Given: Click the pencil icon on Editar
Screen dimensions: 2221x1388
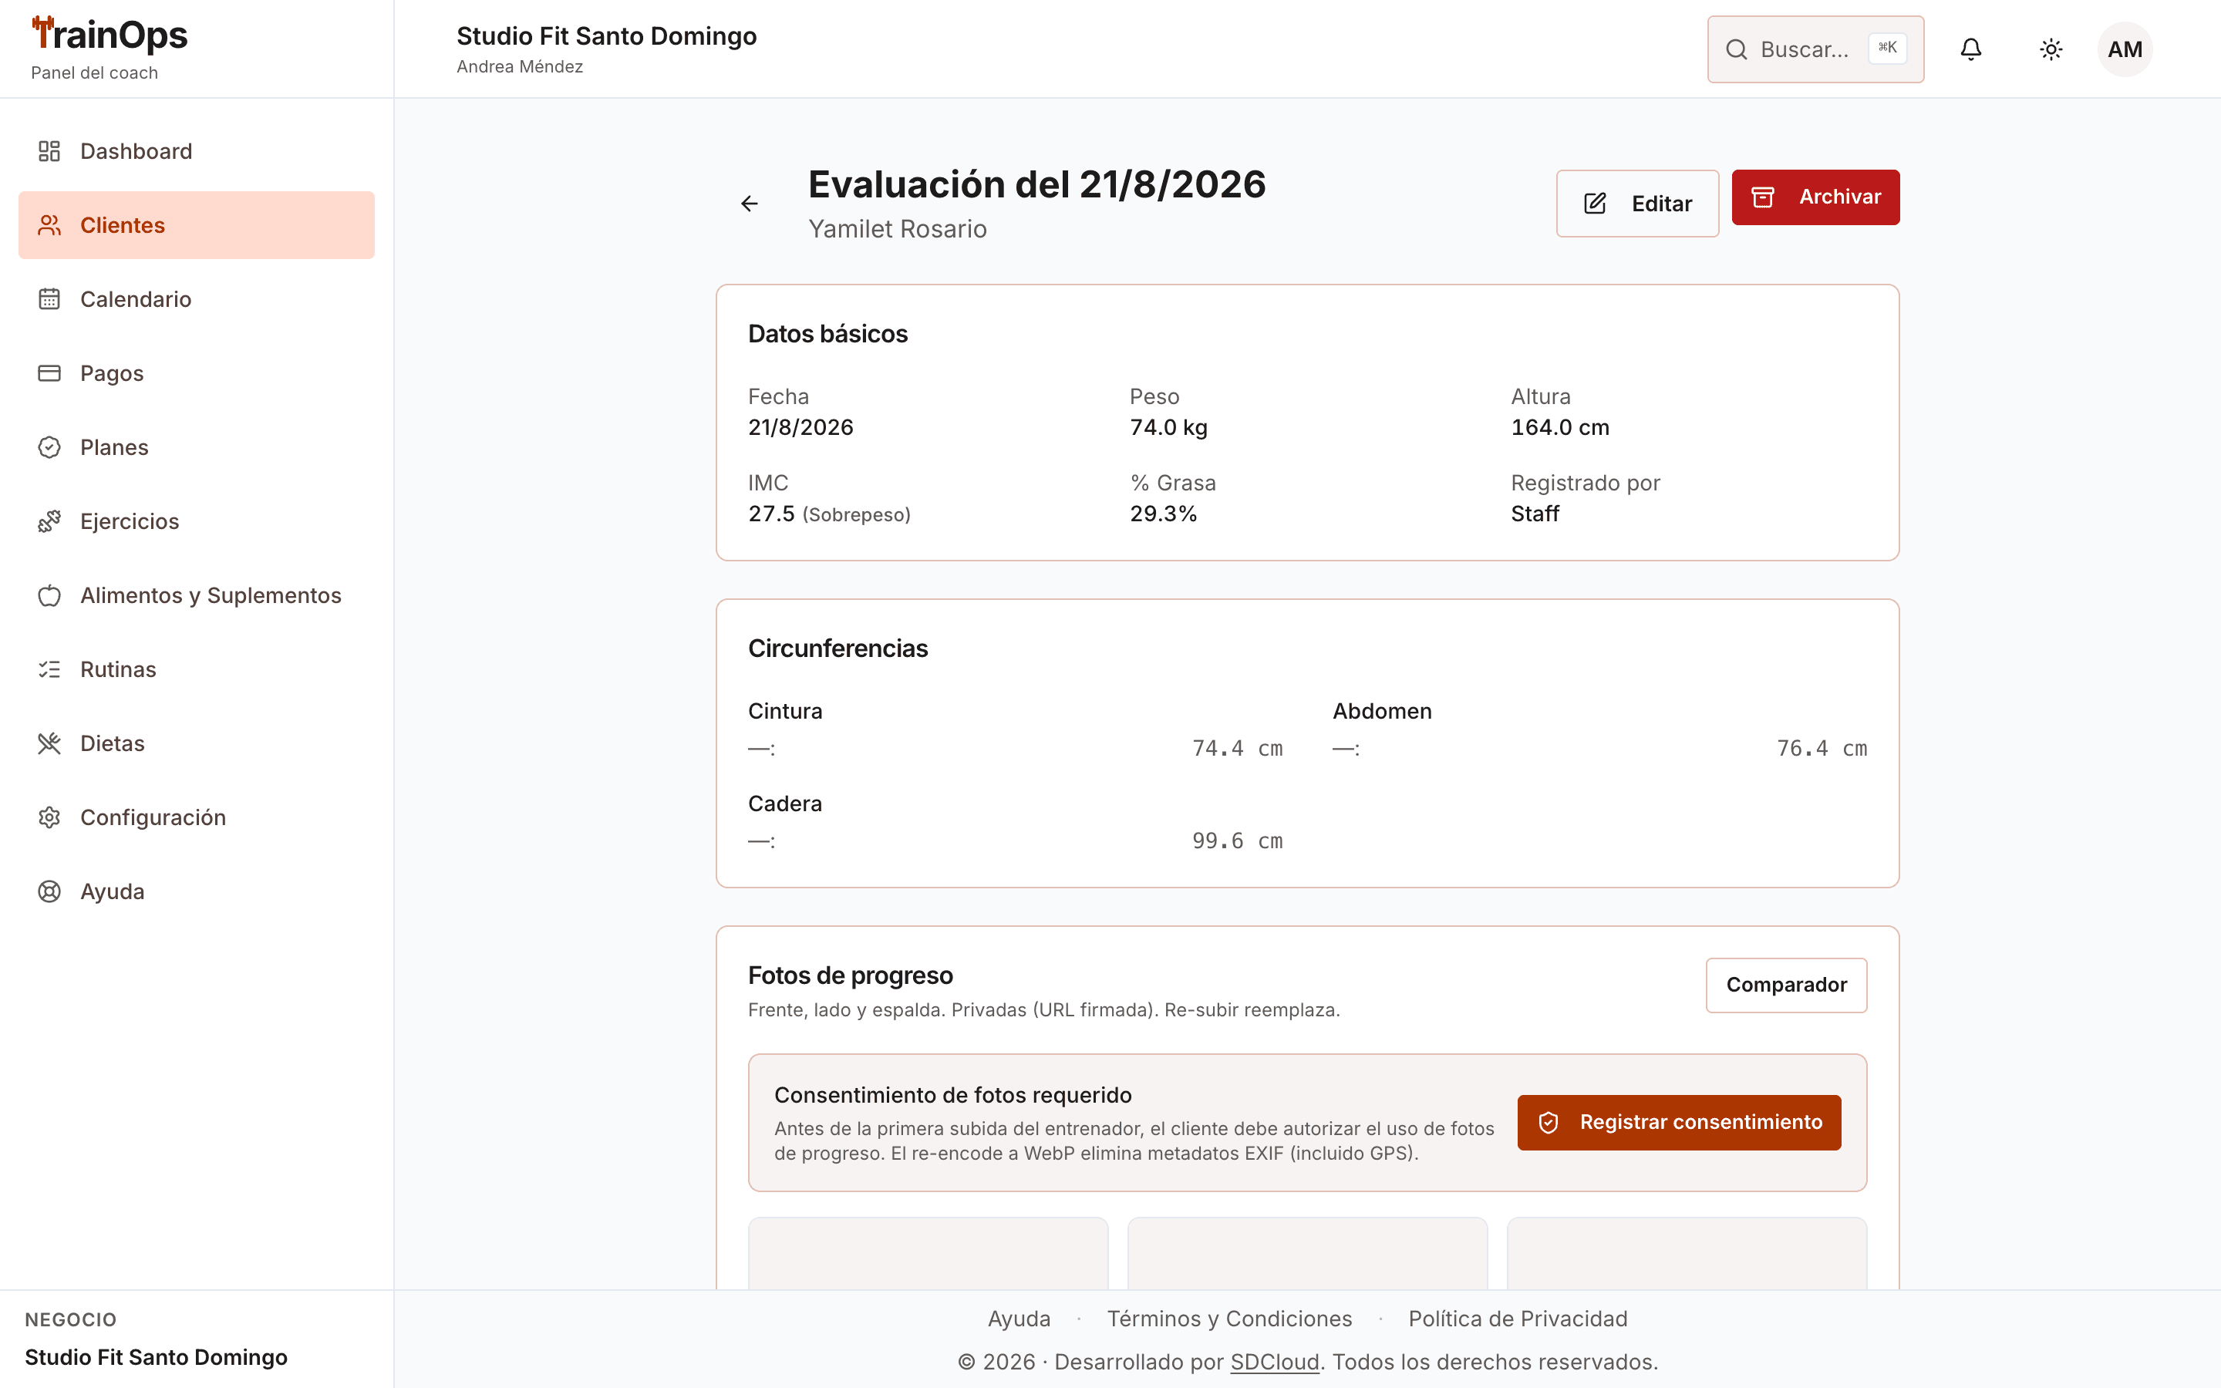Looking at the screenshot, I should tap(1595, 204).
